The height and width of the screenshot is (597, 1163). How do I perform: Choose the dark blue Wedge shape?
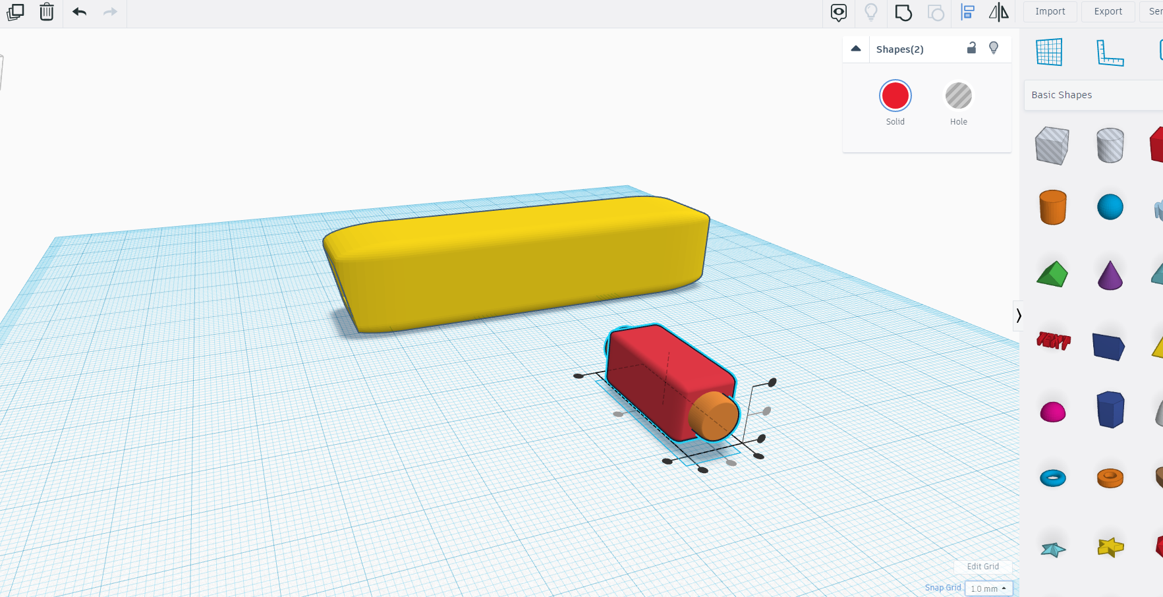1109,346
